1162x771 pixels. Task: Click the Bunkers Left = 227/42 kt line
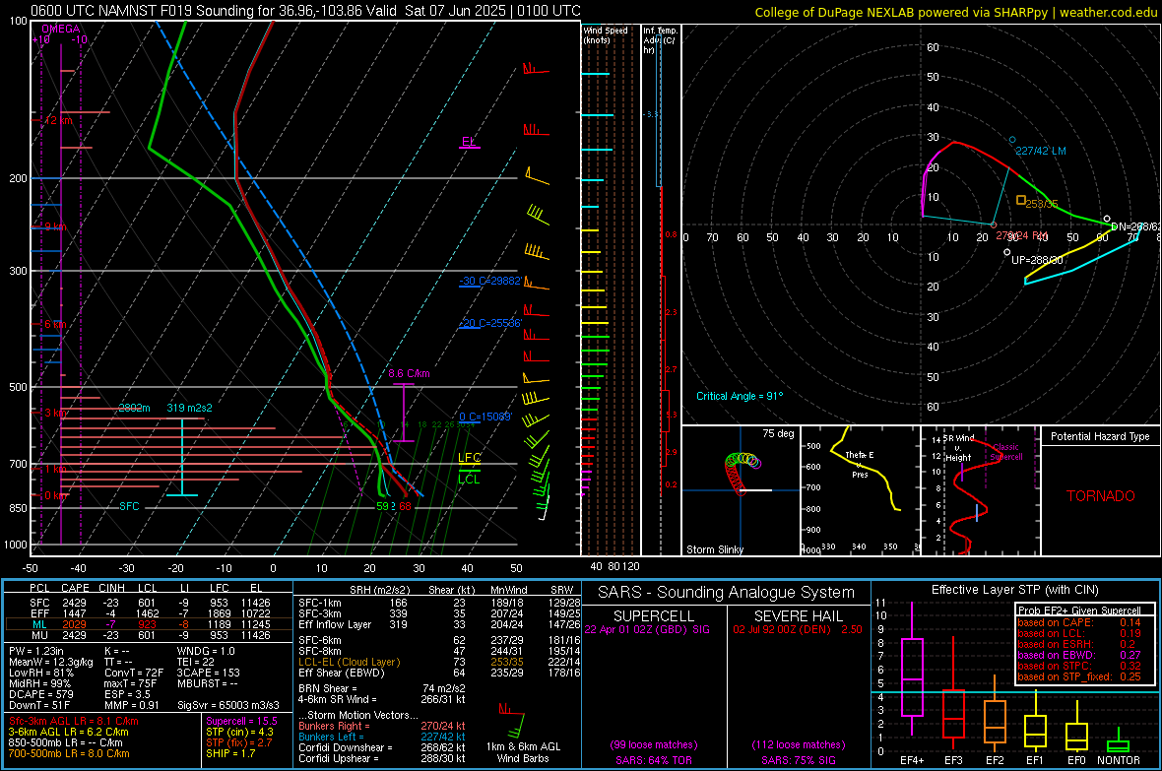[x=382, y=737]
